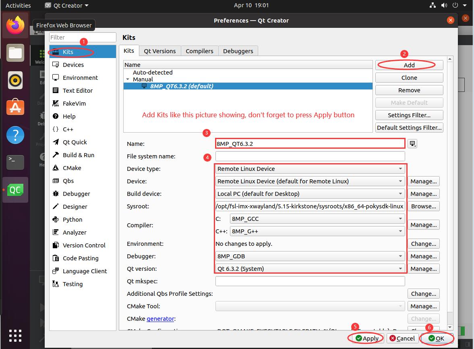474x349 pixels.
Task: Switch to the Kits tab
Action: pos(129,51)
